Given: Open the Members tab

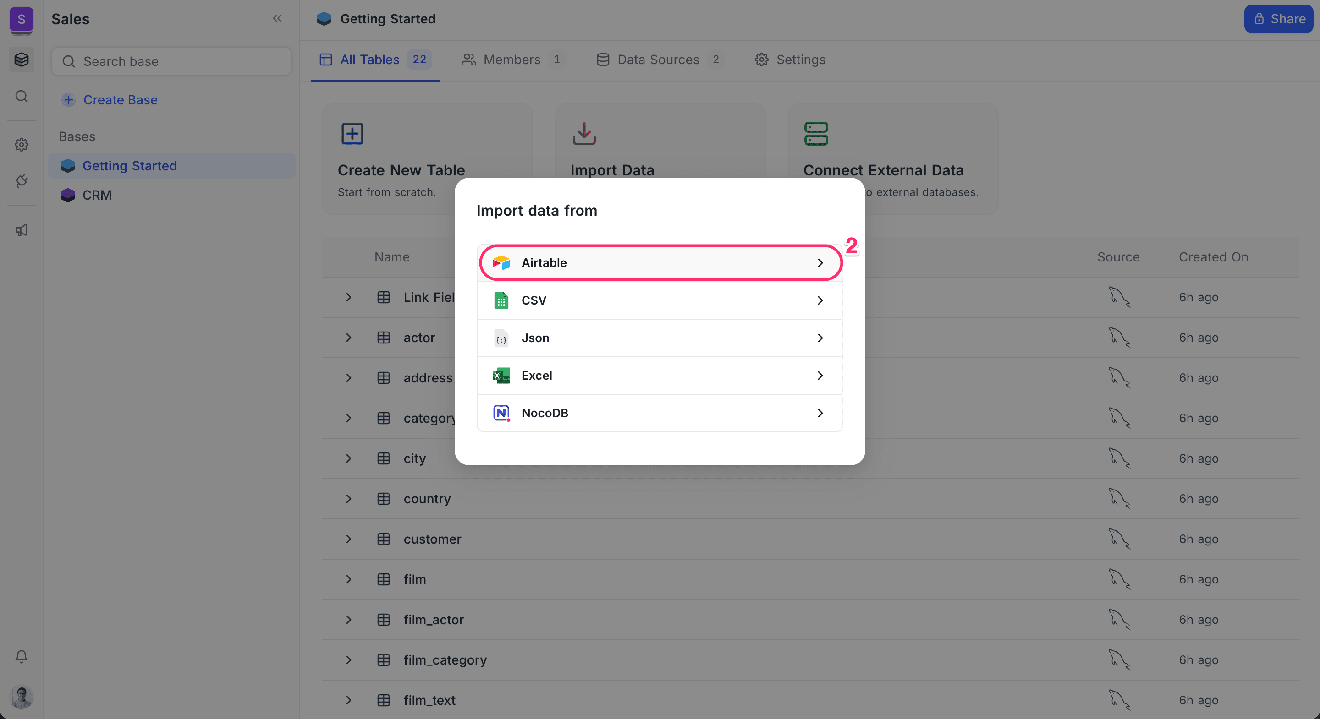Looking at the screenshot, I should point(511,60).
